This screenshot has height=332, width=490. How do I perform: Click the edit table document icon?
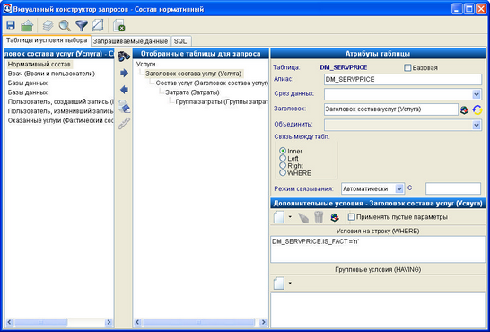tap(124, 107)
